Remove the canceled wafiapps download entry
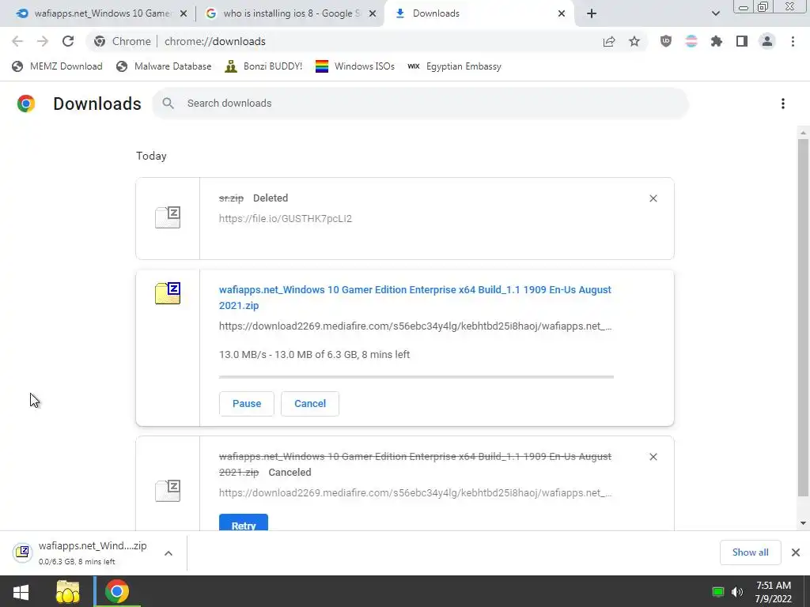Image resolution: width=810 pixels, height=607 pixels. click(653, 457)
